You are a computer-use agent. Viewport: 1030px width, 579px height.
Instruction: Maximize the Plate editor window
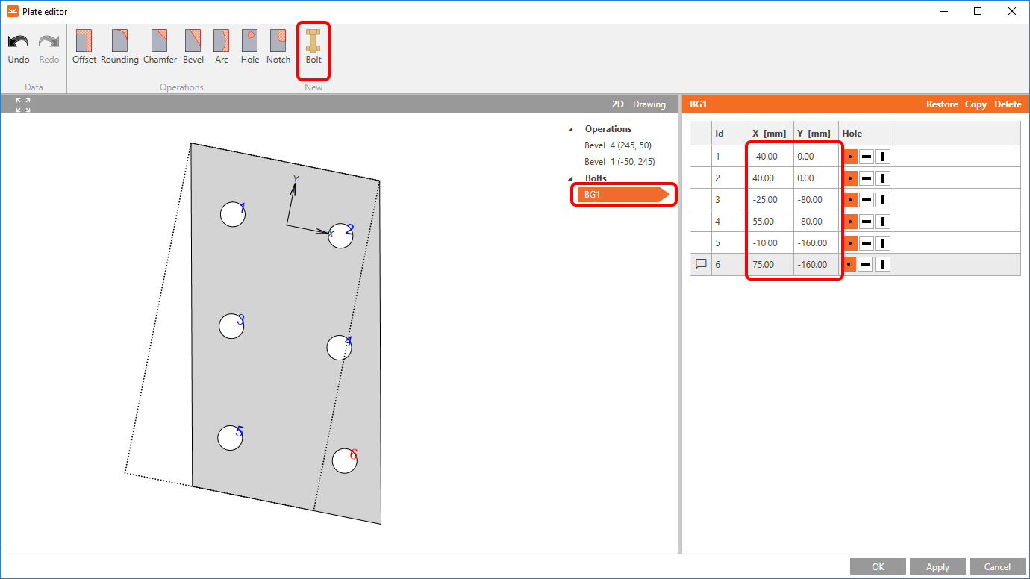click(x=978, y=11)
